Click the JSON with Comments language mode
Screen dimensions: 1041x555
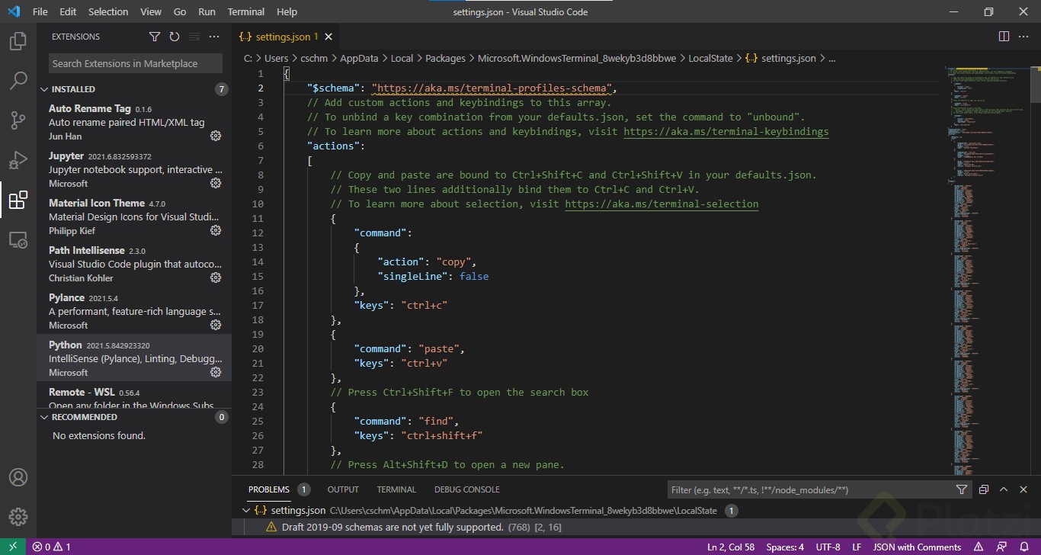[x=917, y=547]
